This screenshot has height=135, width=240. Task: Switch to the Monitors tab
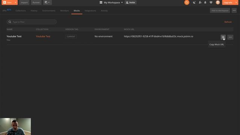64,11
